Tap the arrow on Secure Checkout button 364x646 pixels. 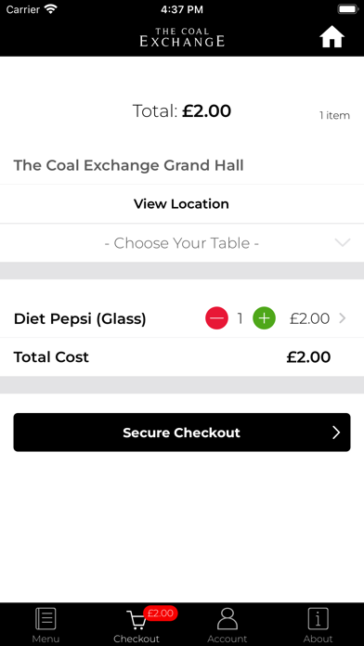336,433
